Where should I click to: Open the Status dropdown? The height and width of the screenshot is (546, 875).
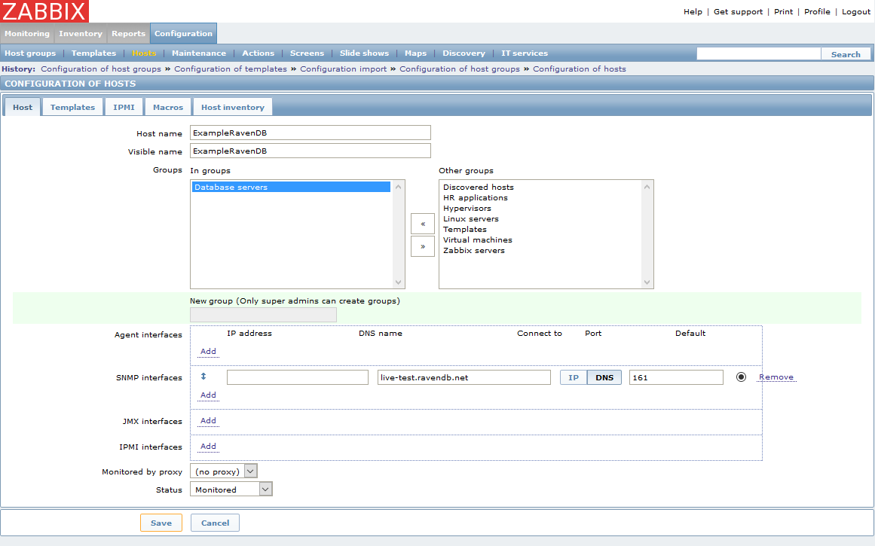[231, 489]
